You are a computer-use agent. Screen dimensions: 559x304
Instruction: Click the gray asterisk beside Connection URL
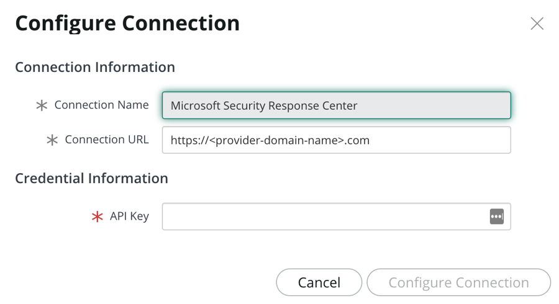point(52,140)
